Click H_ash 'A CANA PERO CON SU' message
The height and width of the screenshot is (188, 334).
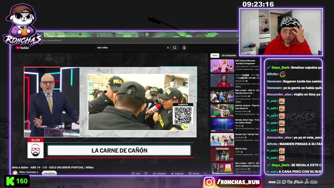coord(294,172)
